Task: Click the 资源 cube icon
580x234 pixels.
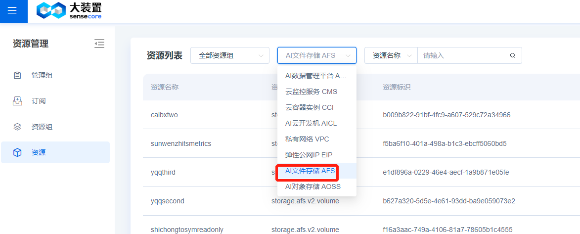Action: tap(17, 152)
